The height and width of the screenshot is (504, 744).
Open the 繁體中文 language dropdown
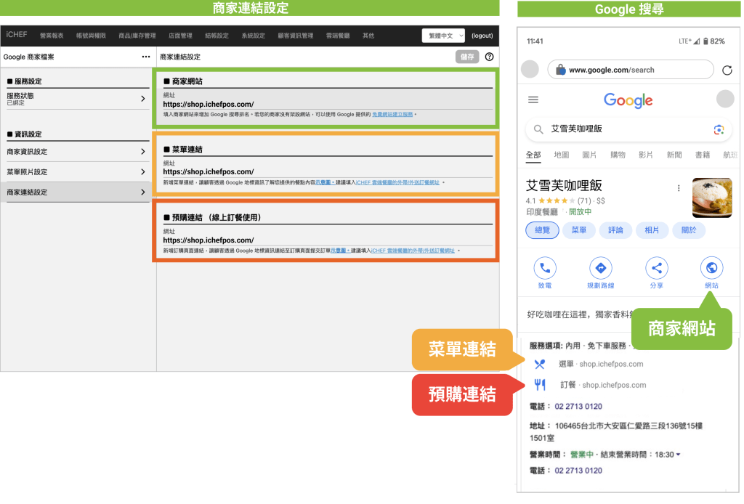click(x=443, y=36)
